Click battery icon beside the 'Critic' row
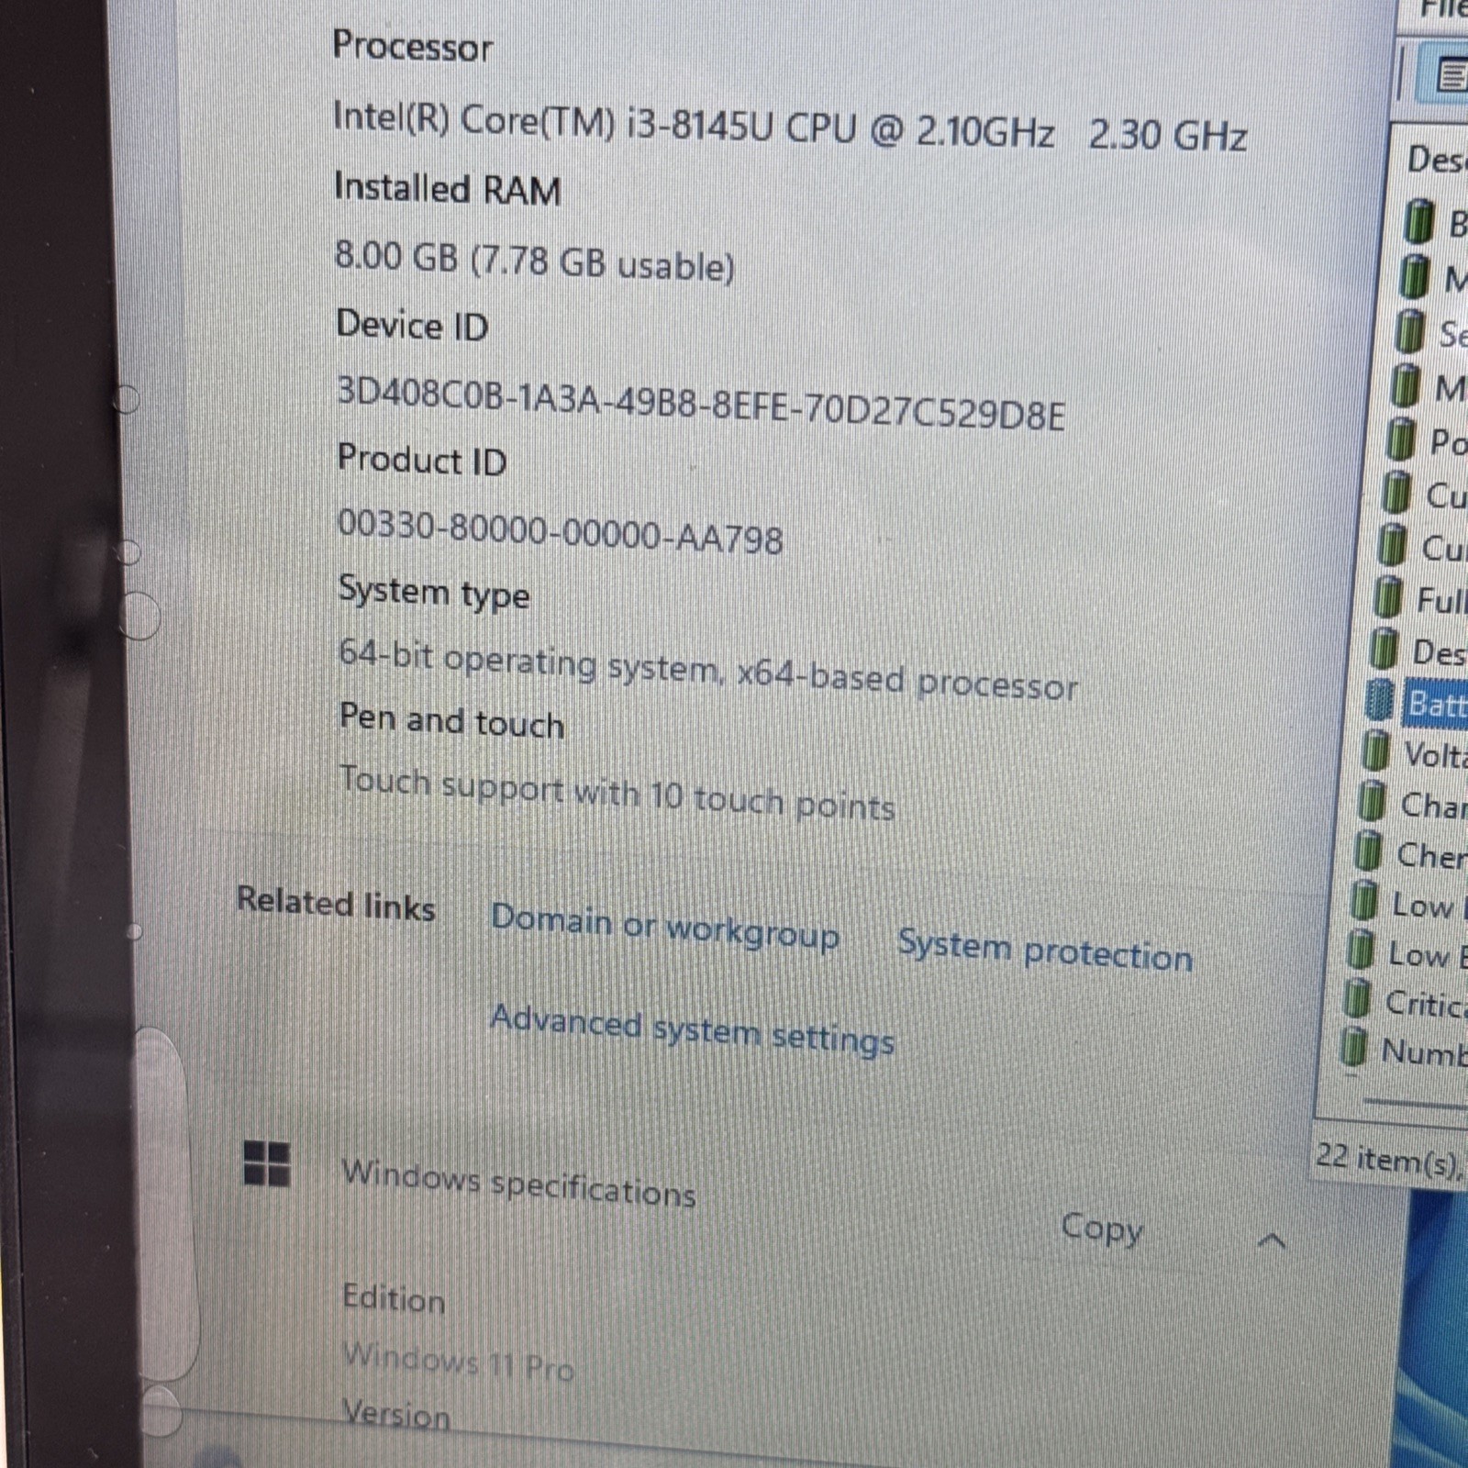The height and width of the screenshot is (1468, 1468). pyautogui.click(x=1356, y=998)
